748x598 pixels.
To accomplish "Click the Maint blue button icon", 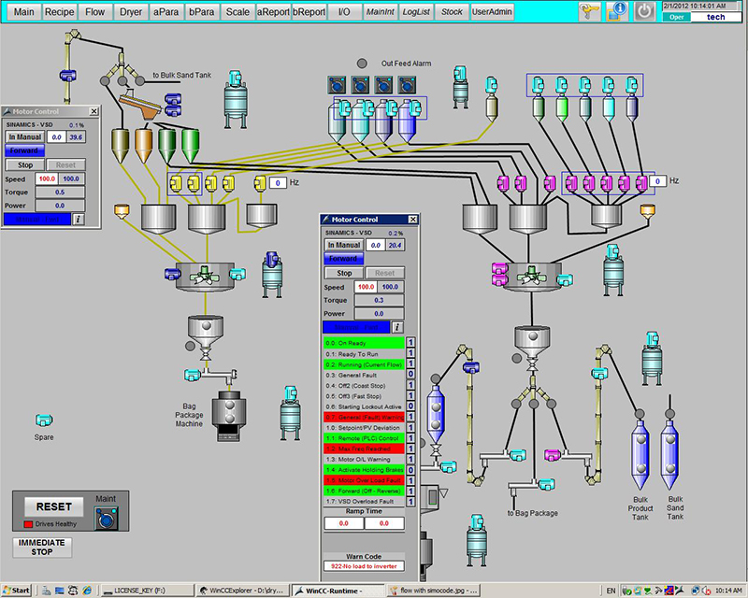I will 107,519.
